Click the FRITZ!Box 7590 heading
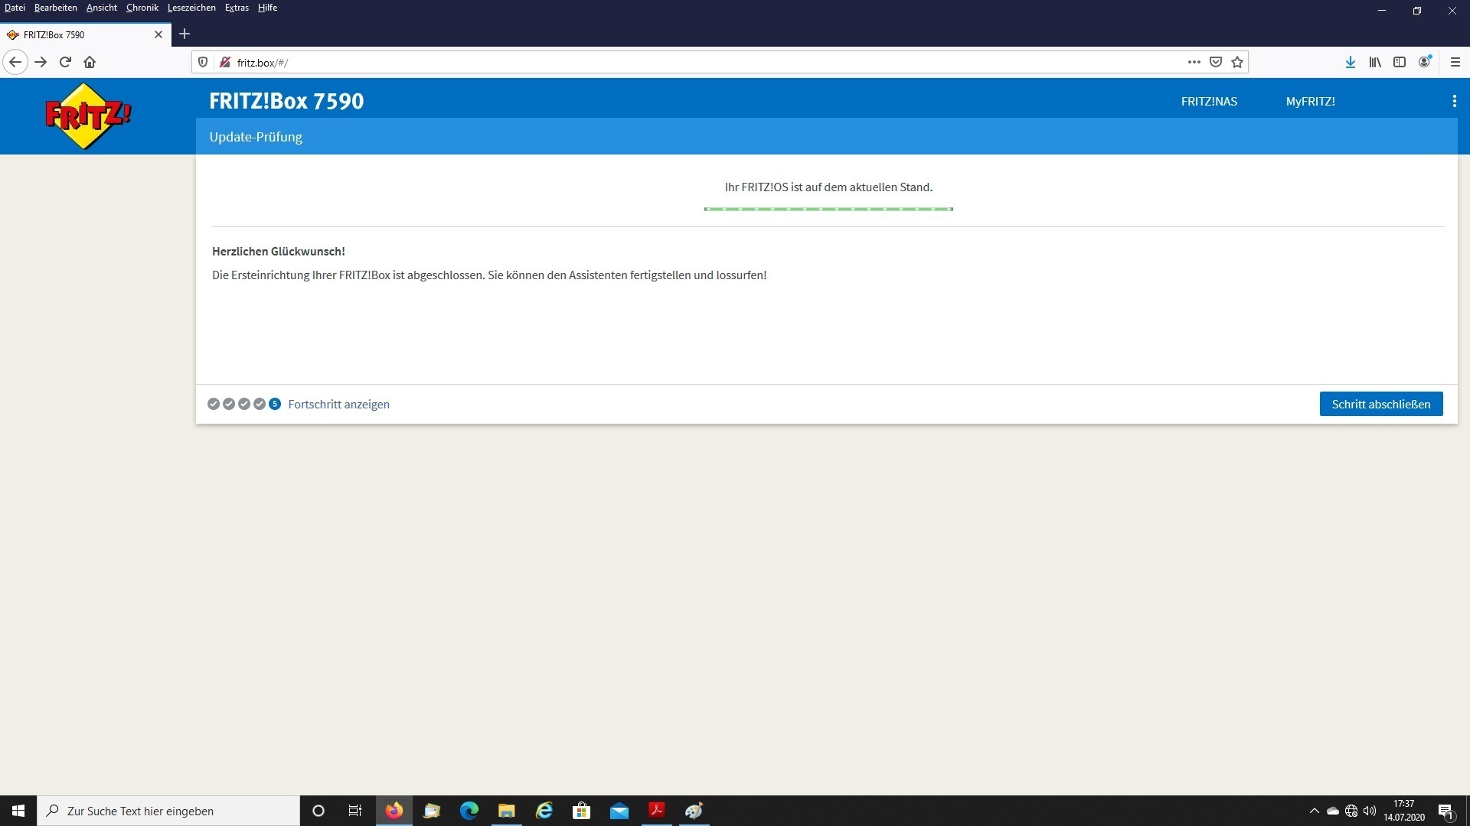 (x=286, y=101)
